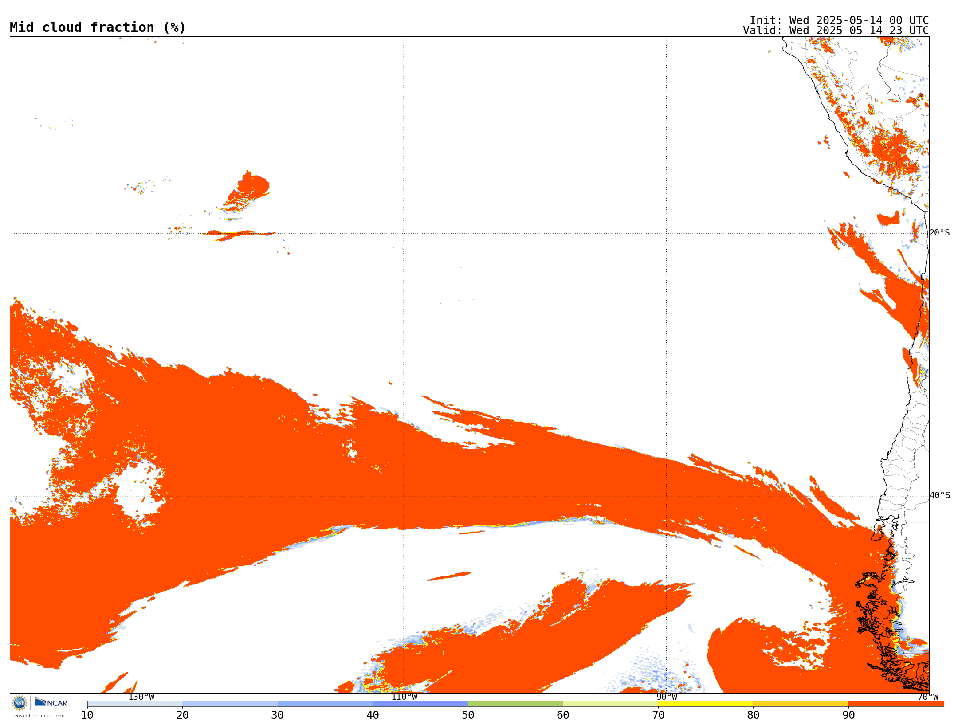Click the NCAR logo
The image size is (958, 721).
(x=51, y=702)
